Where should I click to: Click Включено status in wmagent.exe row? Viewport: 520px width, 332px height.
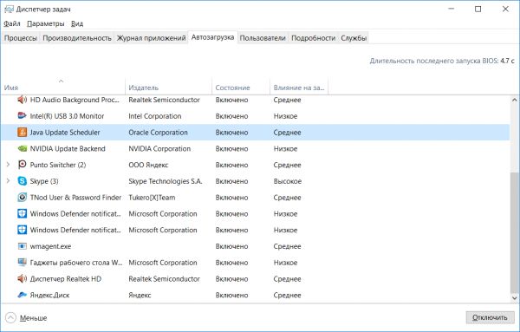click(231, 246)
